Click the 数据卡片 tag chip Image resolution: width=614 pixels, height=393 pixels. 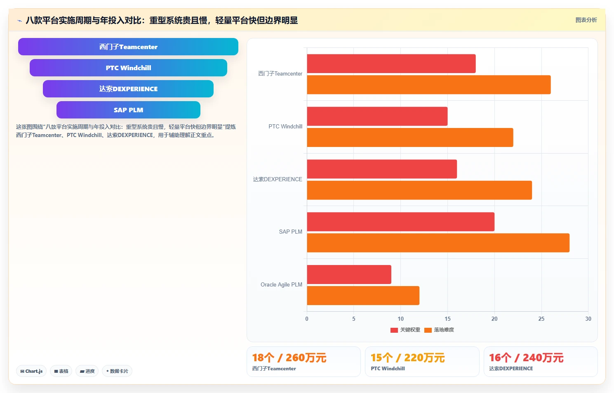pyautogui.click(x=117, y=371)
